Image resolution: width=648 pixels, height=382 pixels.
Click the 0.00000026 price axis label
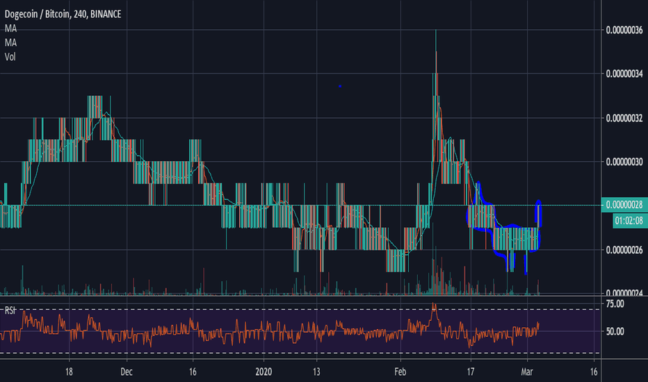(624, 250)
